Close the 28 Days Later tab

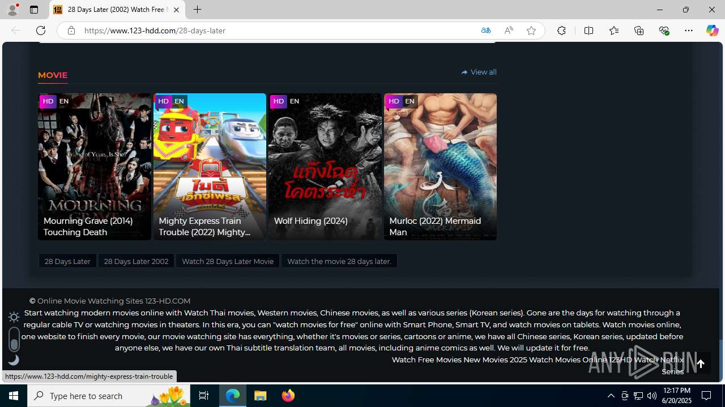click(176, 10)
